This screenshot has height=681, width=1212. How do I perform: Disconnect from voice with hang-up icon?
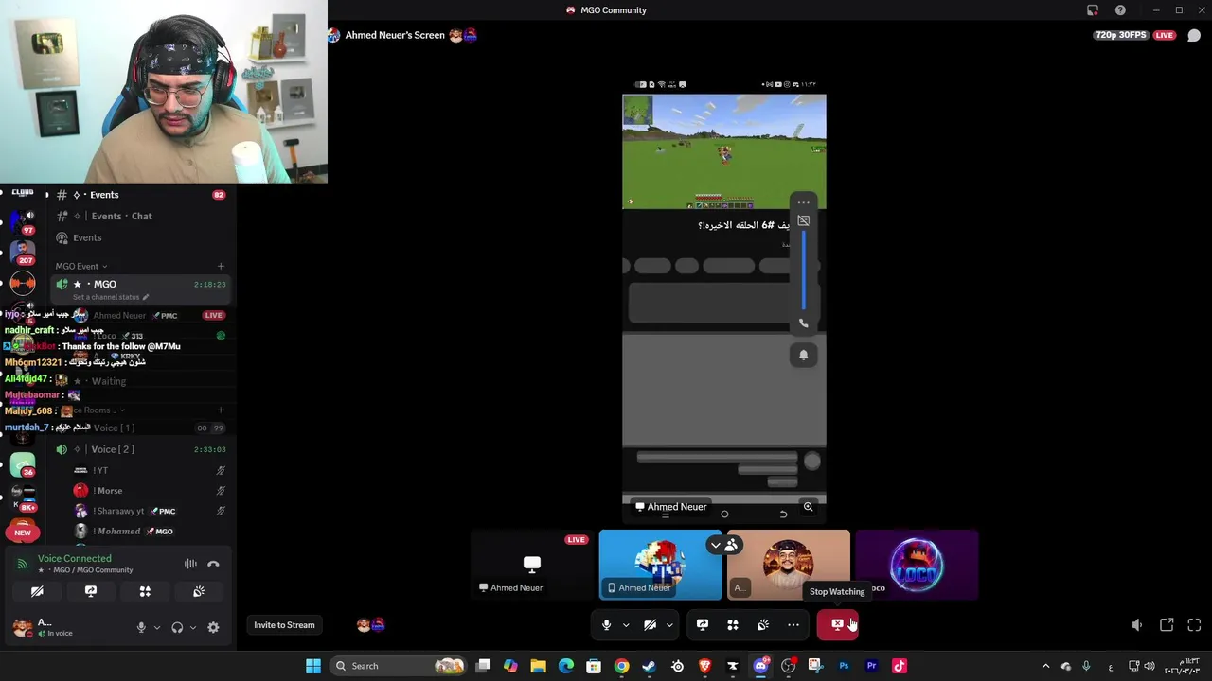coord(213,564)
